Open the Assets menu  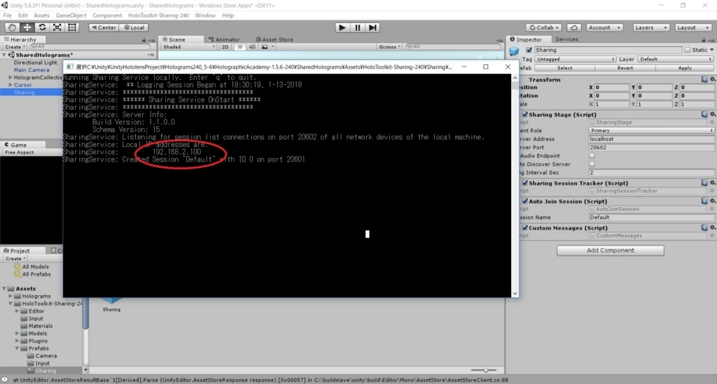41,15
